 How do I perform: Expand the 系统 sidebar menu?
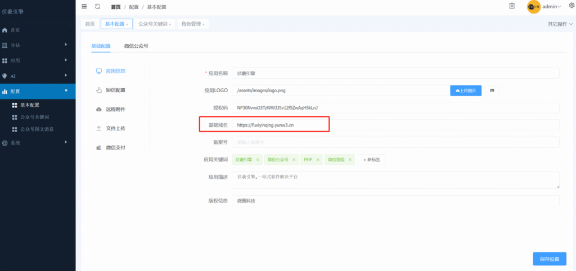[x=38, y=143]
